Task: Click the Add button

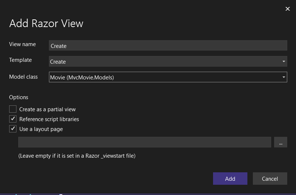Action: click(230, 179)
